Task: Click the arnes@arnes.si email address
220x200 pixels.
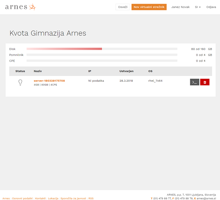Action: 206,198
